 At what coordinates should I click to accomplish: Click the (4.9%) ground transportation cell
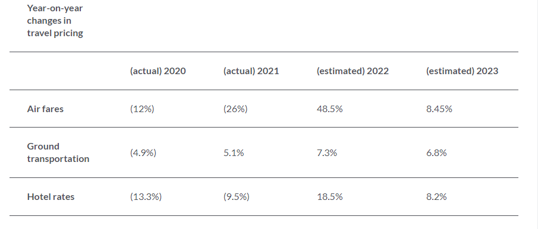(x=143, y=152)
